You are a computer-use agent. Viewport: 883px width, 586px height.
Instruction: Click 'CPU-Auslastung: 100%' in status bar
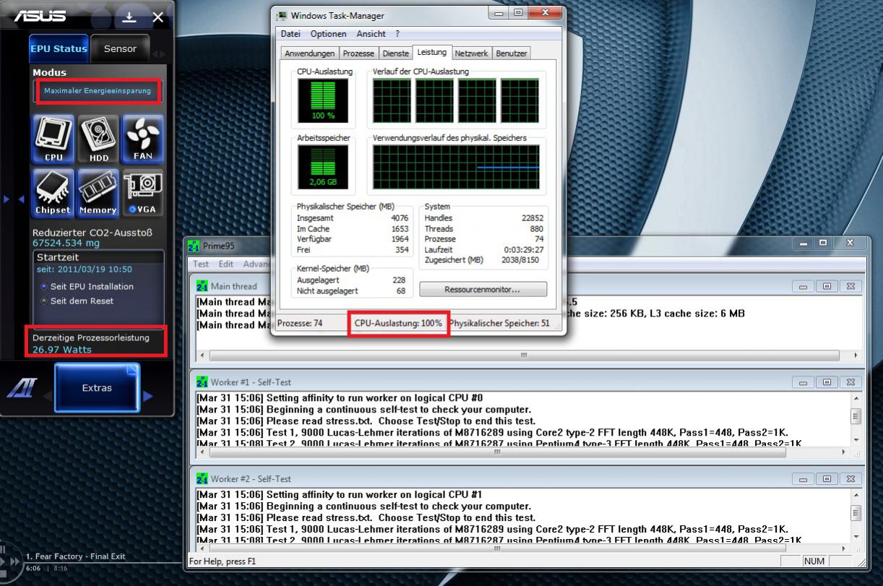coord(399,323)
